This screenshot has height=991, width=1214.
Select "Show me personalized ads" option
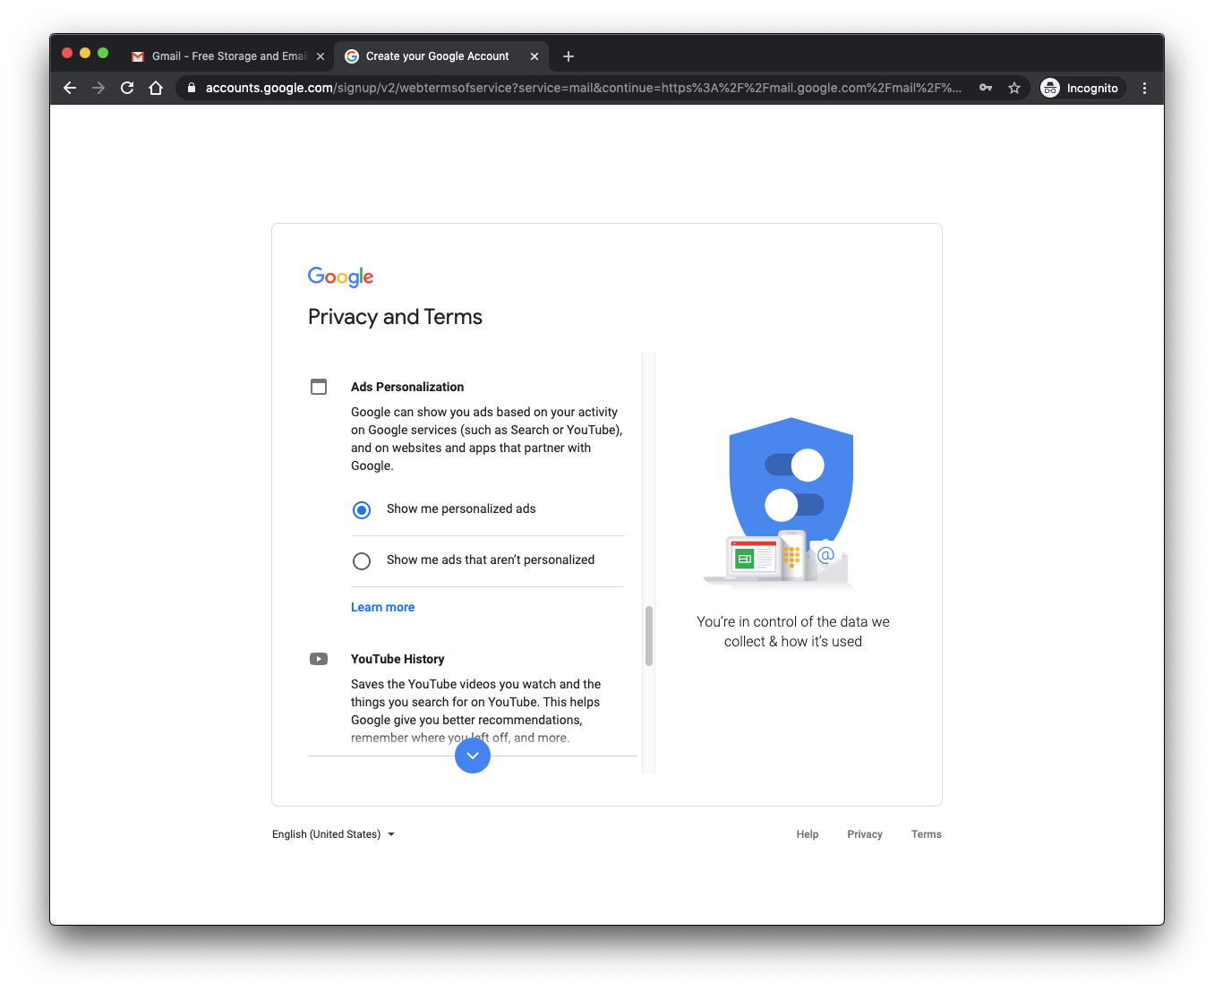tap(362, 510)
